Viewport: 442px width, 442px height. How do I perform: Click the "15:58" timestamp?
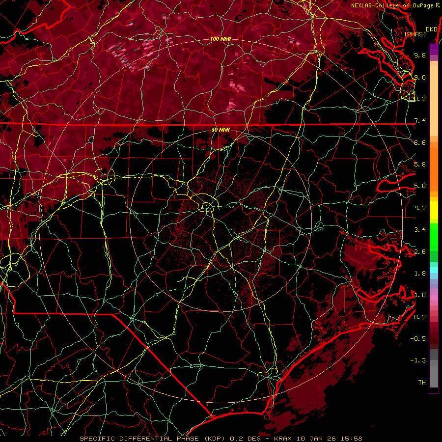pos(352,439)
